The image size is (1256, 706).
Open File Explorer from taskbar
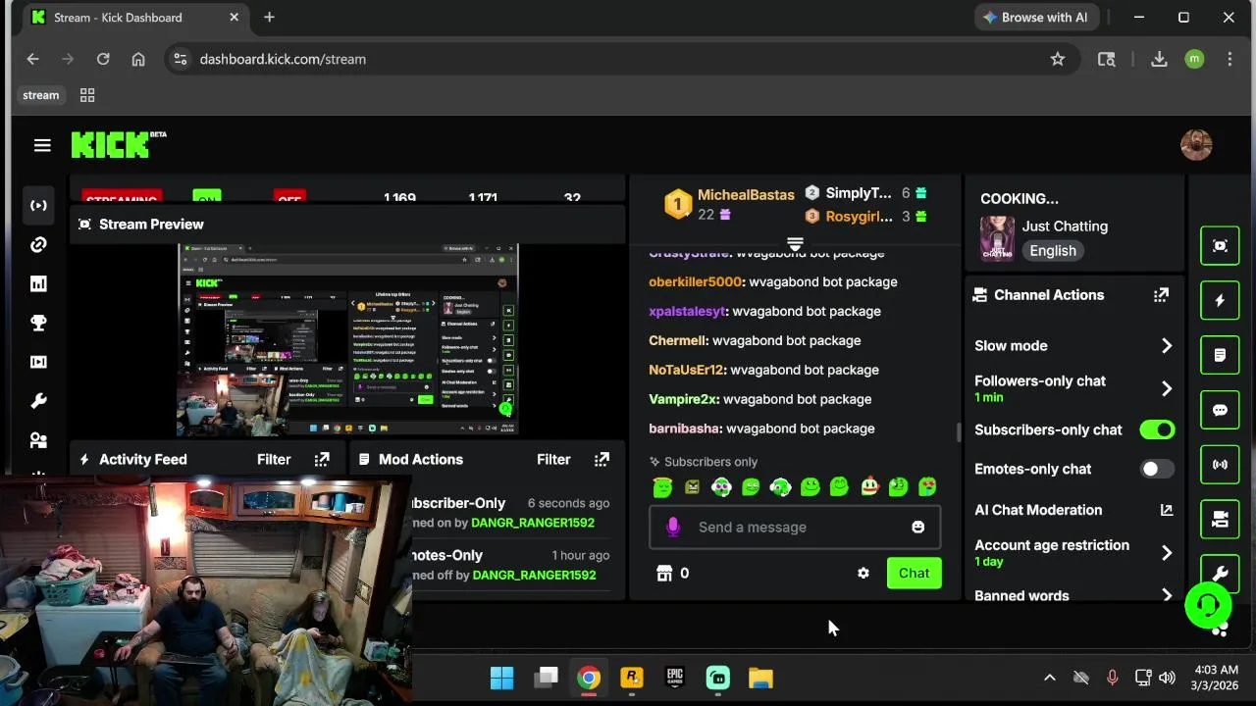tap(760, 679)
